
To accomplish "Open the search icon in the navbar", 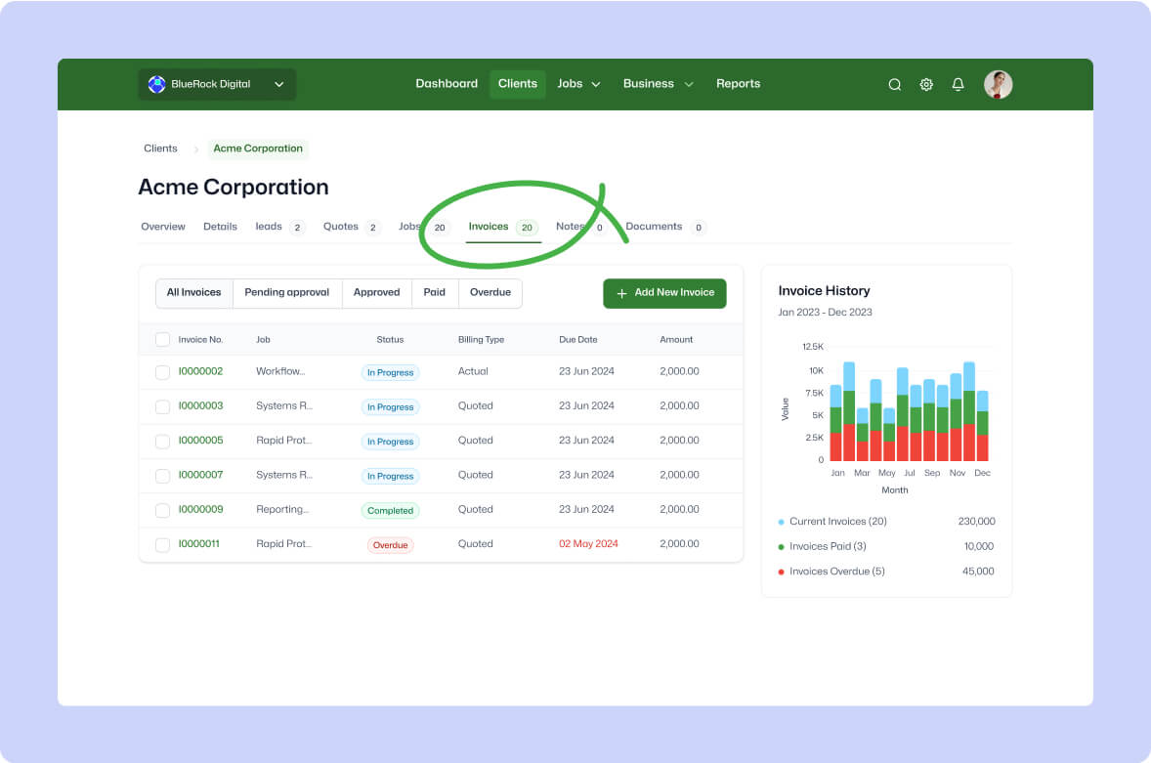I will (894, 84).
